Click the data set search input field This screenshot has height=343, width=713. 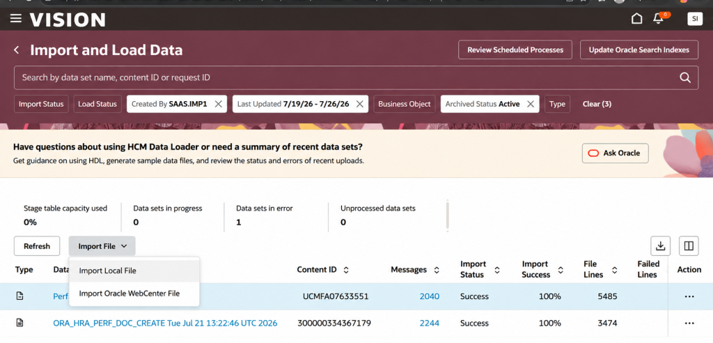[345, 77]
